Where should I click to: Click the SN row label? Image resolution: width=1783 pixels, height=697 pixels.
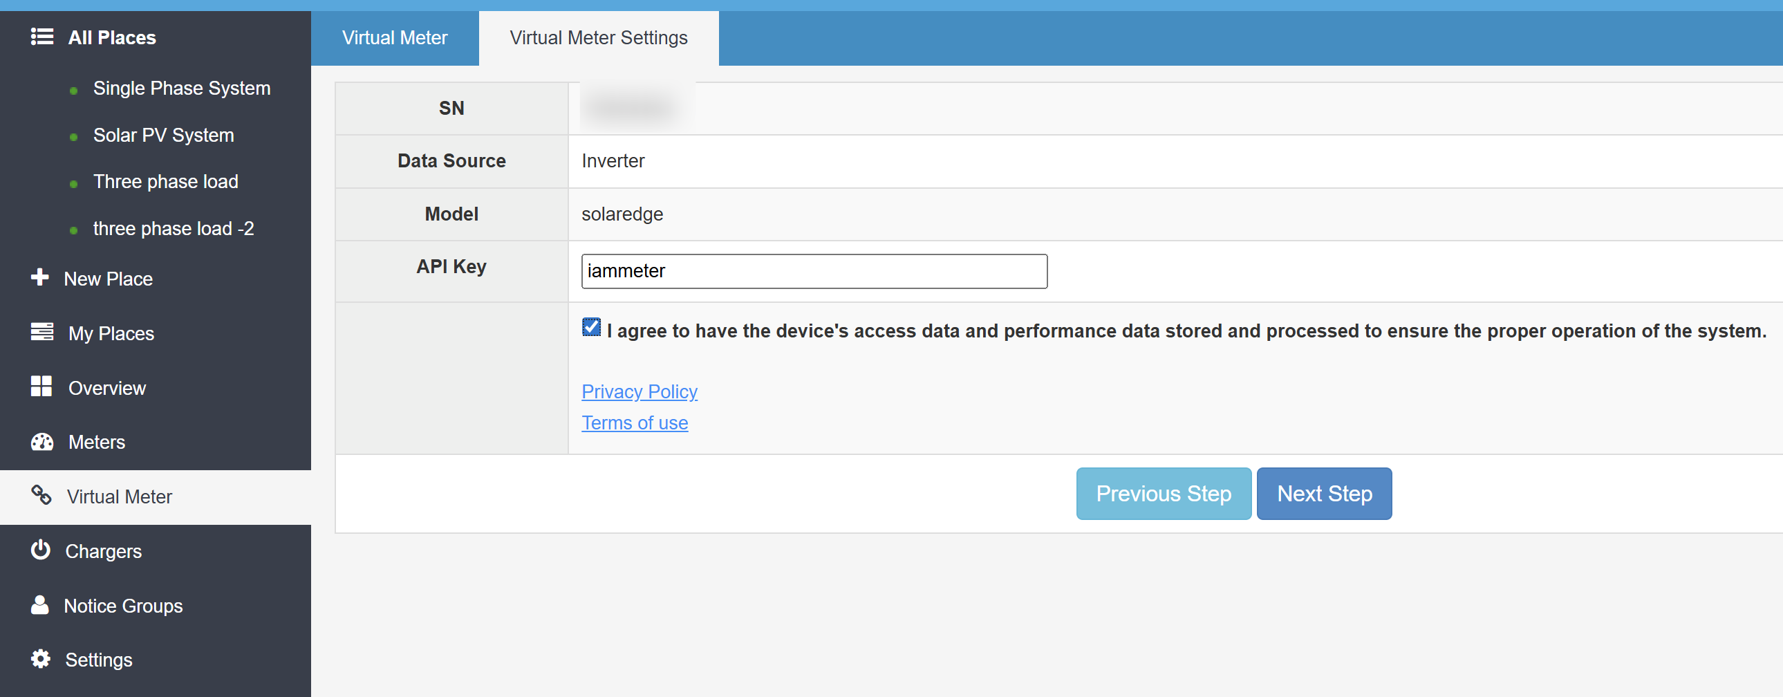(451, 108)
